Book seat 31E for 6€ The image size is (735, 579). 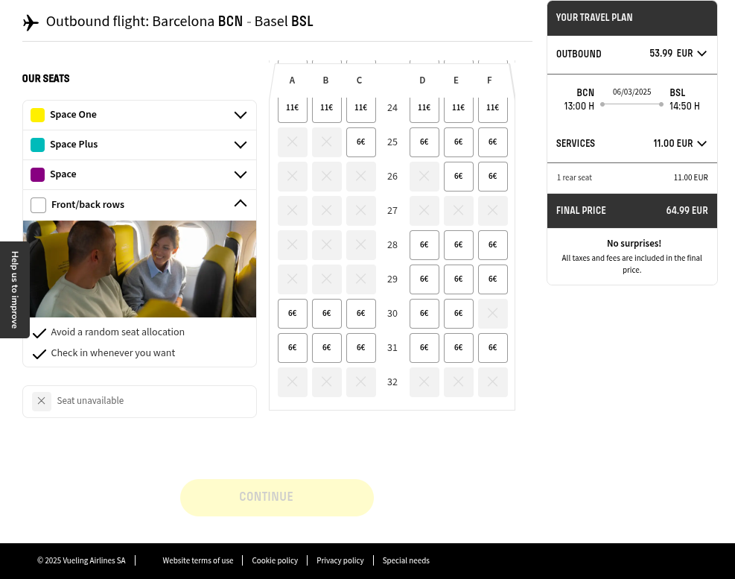coord(459,348)
